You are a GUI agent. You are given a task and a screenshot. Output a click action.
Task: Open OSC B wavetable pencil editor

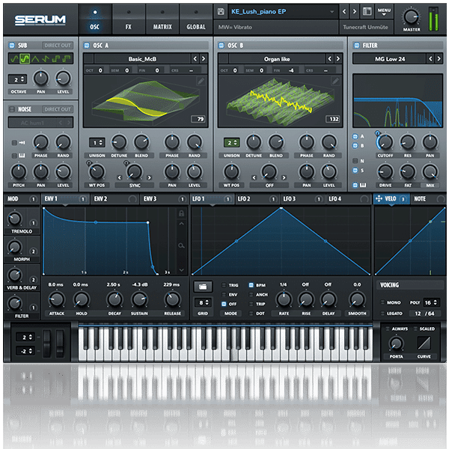coord(335,82)
